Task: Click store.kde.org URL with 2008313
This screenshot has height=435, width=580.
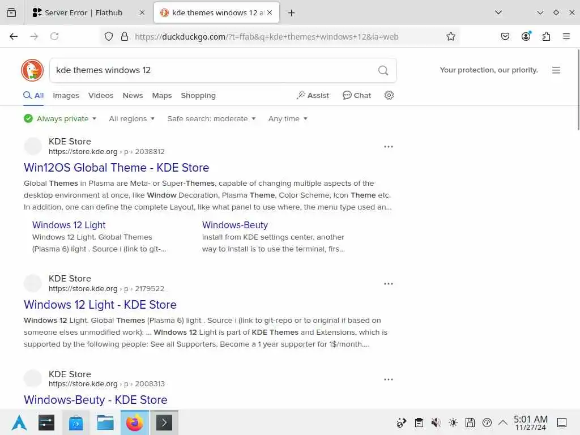Action: 106,384
